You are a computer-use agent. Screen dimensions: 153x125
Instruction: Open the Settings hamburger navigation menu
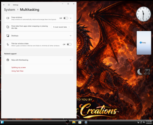tap(9, 5)
